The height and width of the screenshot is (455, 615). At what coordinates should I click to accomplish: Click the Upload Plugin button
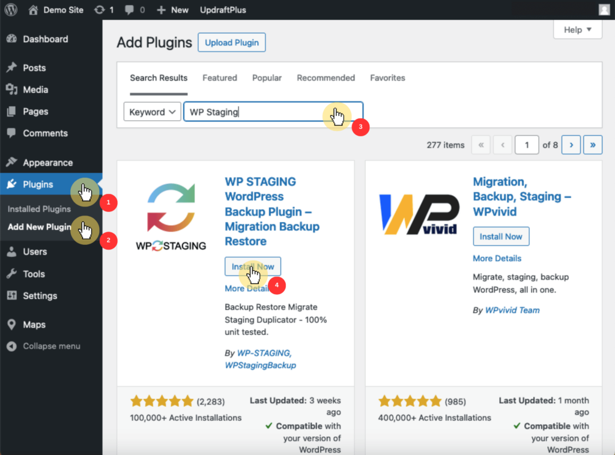[x=232, y=43]
